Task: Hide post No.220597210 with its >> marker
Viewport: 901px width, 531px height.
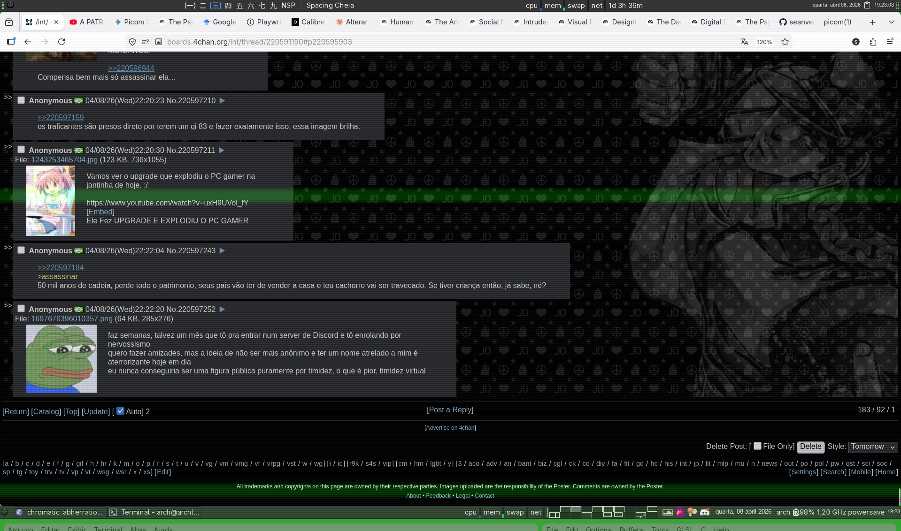Action: 8,98
